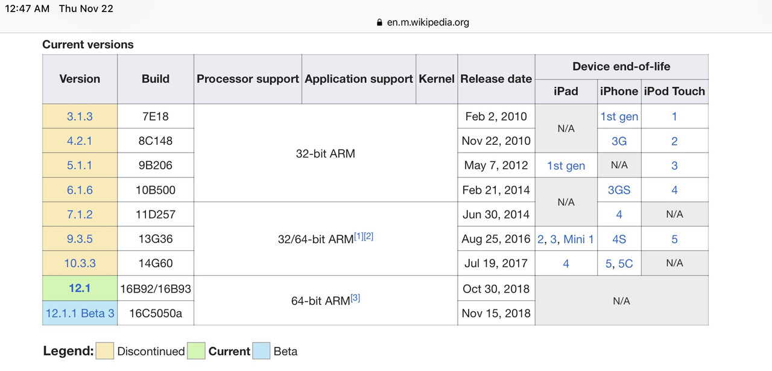Viewport: 772px width, 371px height.
Task: Select build number 14G60
Action: [x=156, y=263]
